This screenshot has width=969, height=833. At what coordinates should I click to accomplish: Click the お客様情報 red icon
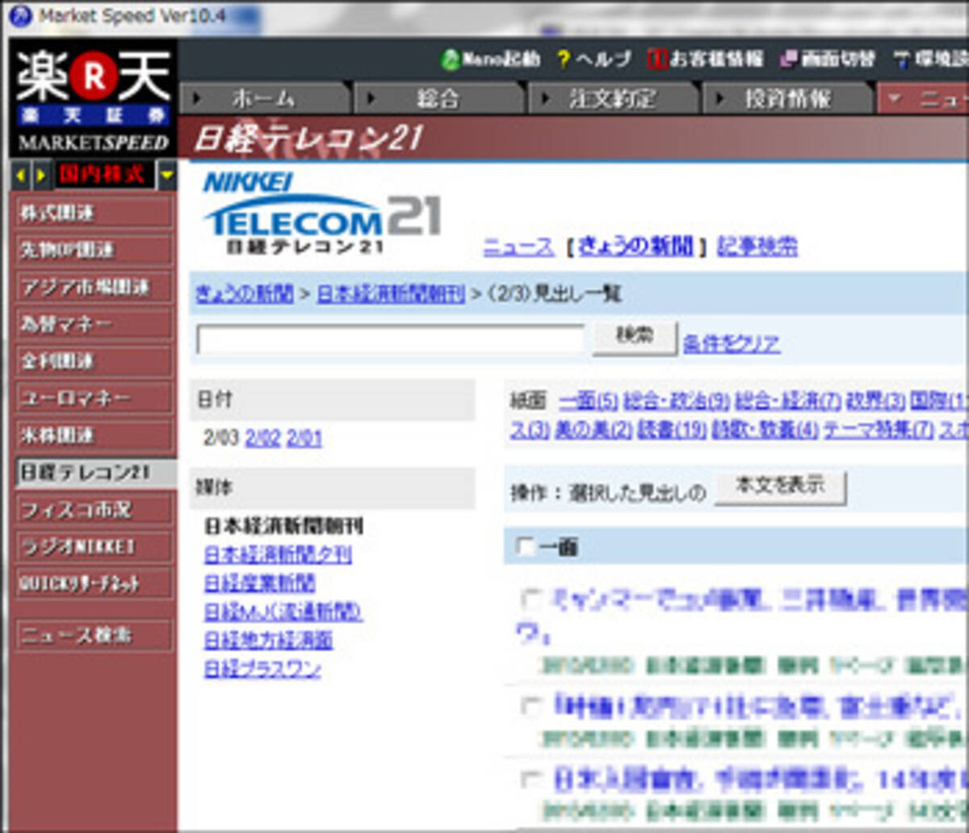coord(658,60)
